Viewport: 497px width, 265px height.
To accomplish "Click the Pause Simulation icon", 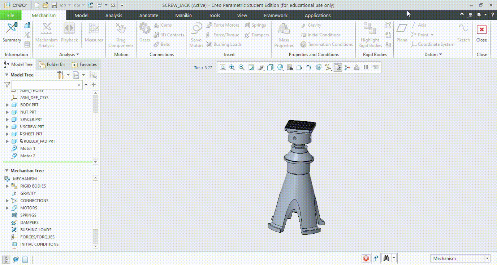I will click(x=366, y=67).
